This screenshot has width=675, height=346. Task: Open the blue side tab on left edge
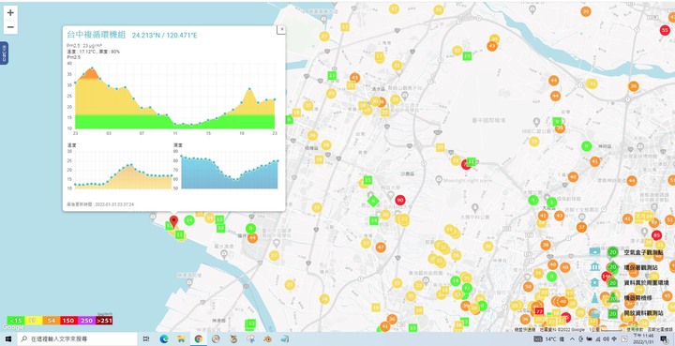(x=4, y=53)
